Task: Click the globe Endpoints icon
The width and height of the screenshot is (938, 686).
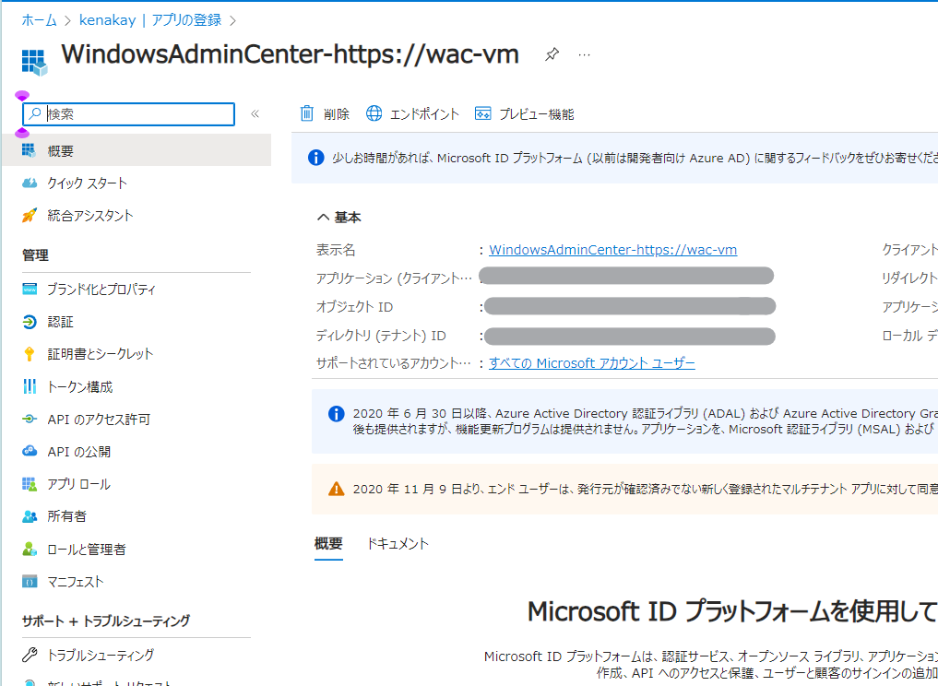Action: click(374, 113)
